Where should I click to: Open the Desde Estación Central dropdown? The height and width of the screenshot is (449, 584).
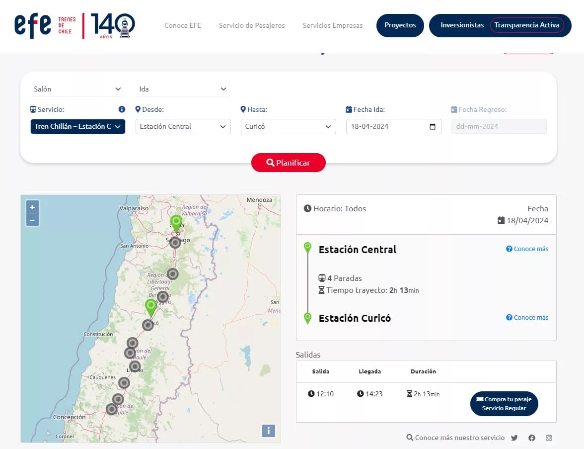coord(183,126)
